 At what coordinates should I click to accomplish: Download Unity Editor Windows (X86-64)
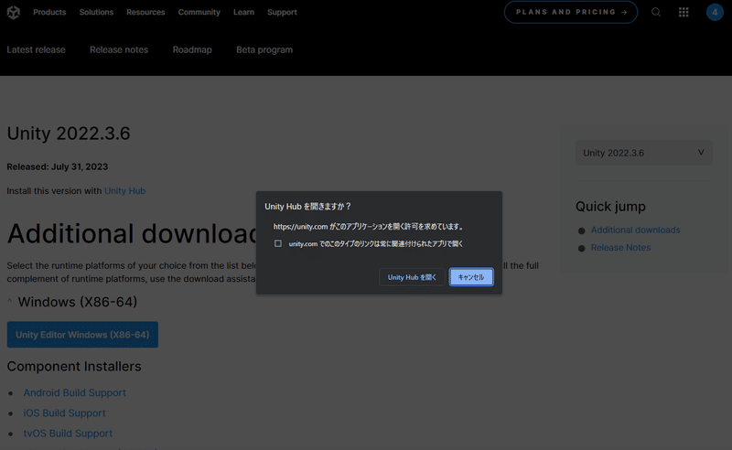click(x=82, y=335)
